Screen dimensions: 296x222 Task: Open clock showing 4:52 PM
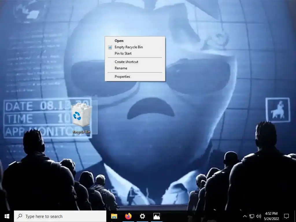click(271, 216)
